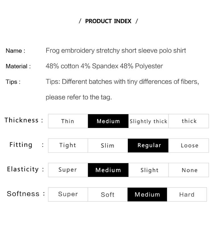Choose Slight elasticity option
The height and width of the screenshot is (227, 213).
pyautogui.click(x=148, y=170)
